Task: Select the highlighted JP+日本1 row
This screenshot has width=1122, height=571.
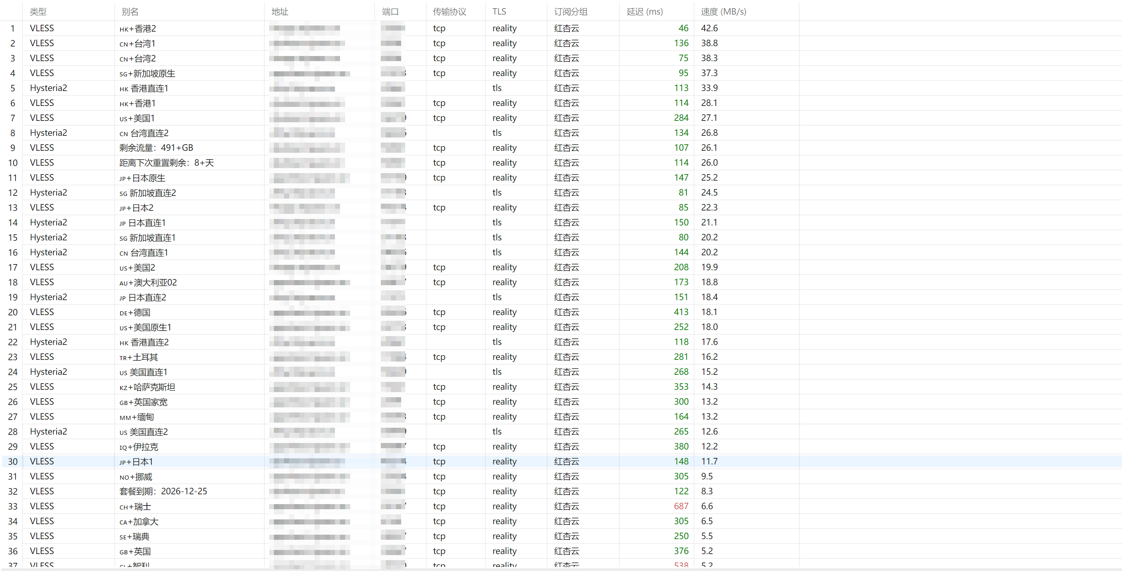Action: tap(561, 462)
